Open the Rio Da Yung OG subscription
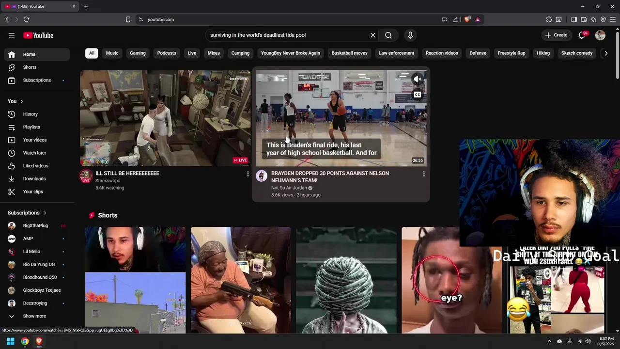Image resolution: width=620 pixels, height=349 pixels. point(37,265)
